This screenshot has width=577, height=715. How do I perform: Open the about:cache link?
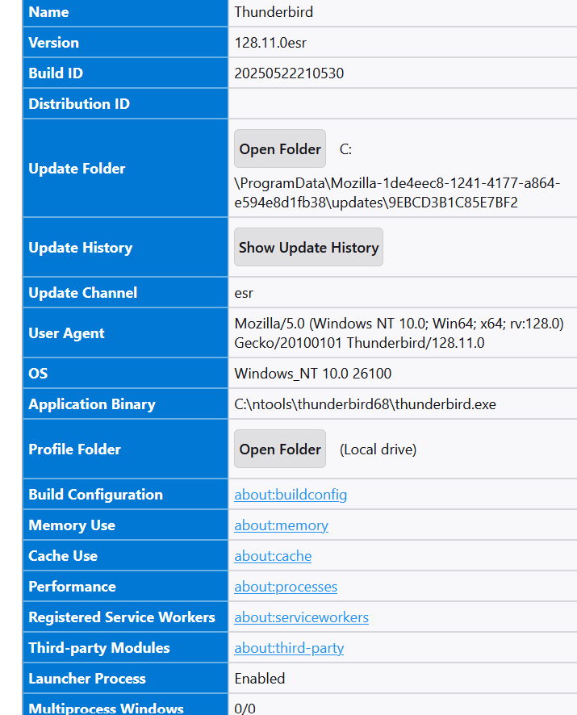273,556
